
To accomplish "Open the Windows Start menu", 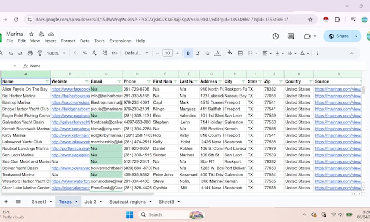I will (x=129, y=214).
